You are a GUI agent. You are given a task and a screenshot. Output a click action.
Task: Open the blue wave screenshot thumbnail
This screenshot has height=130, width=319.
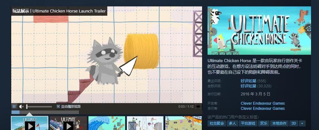pos(107,123)
